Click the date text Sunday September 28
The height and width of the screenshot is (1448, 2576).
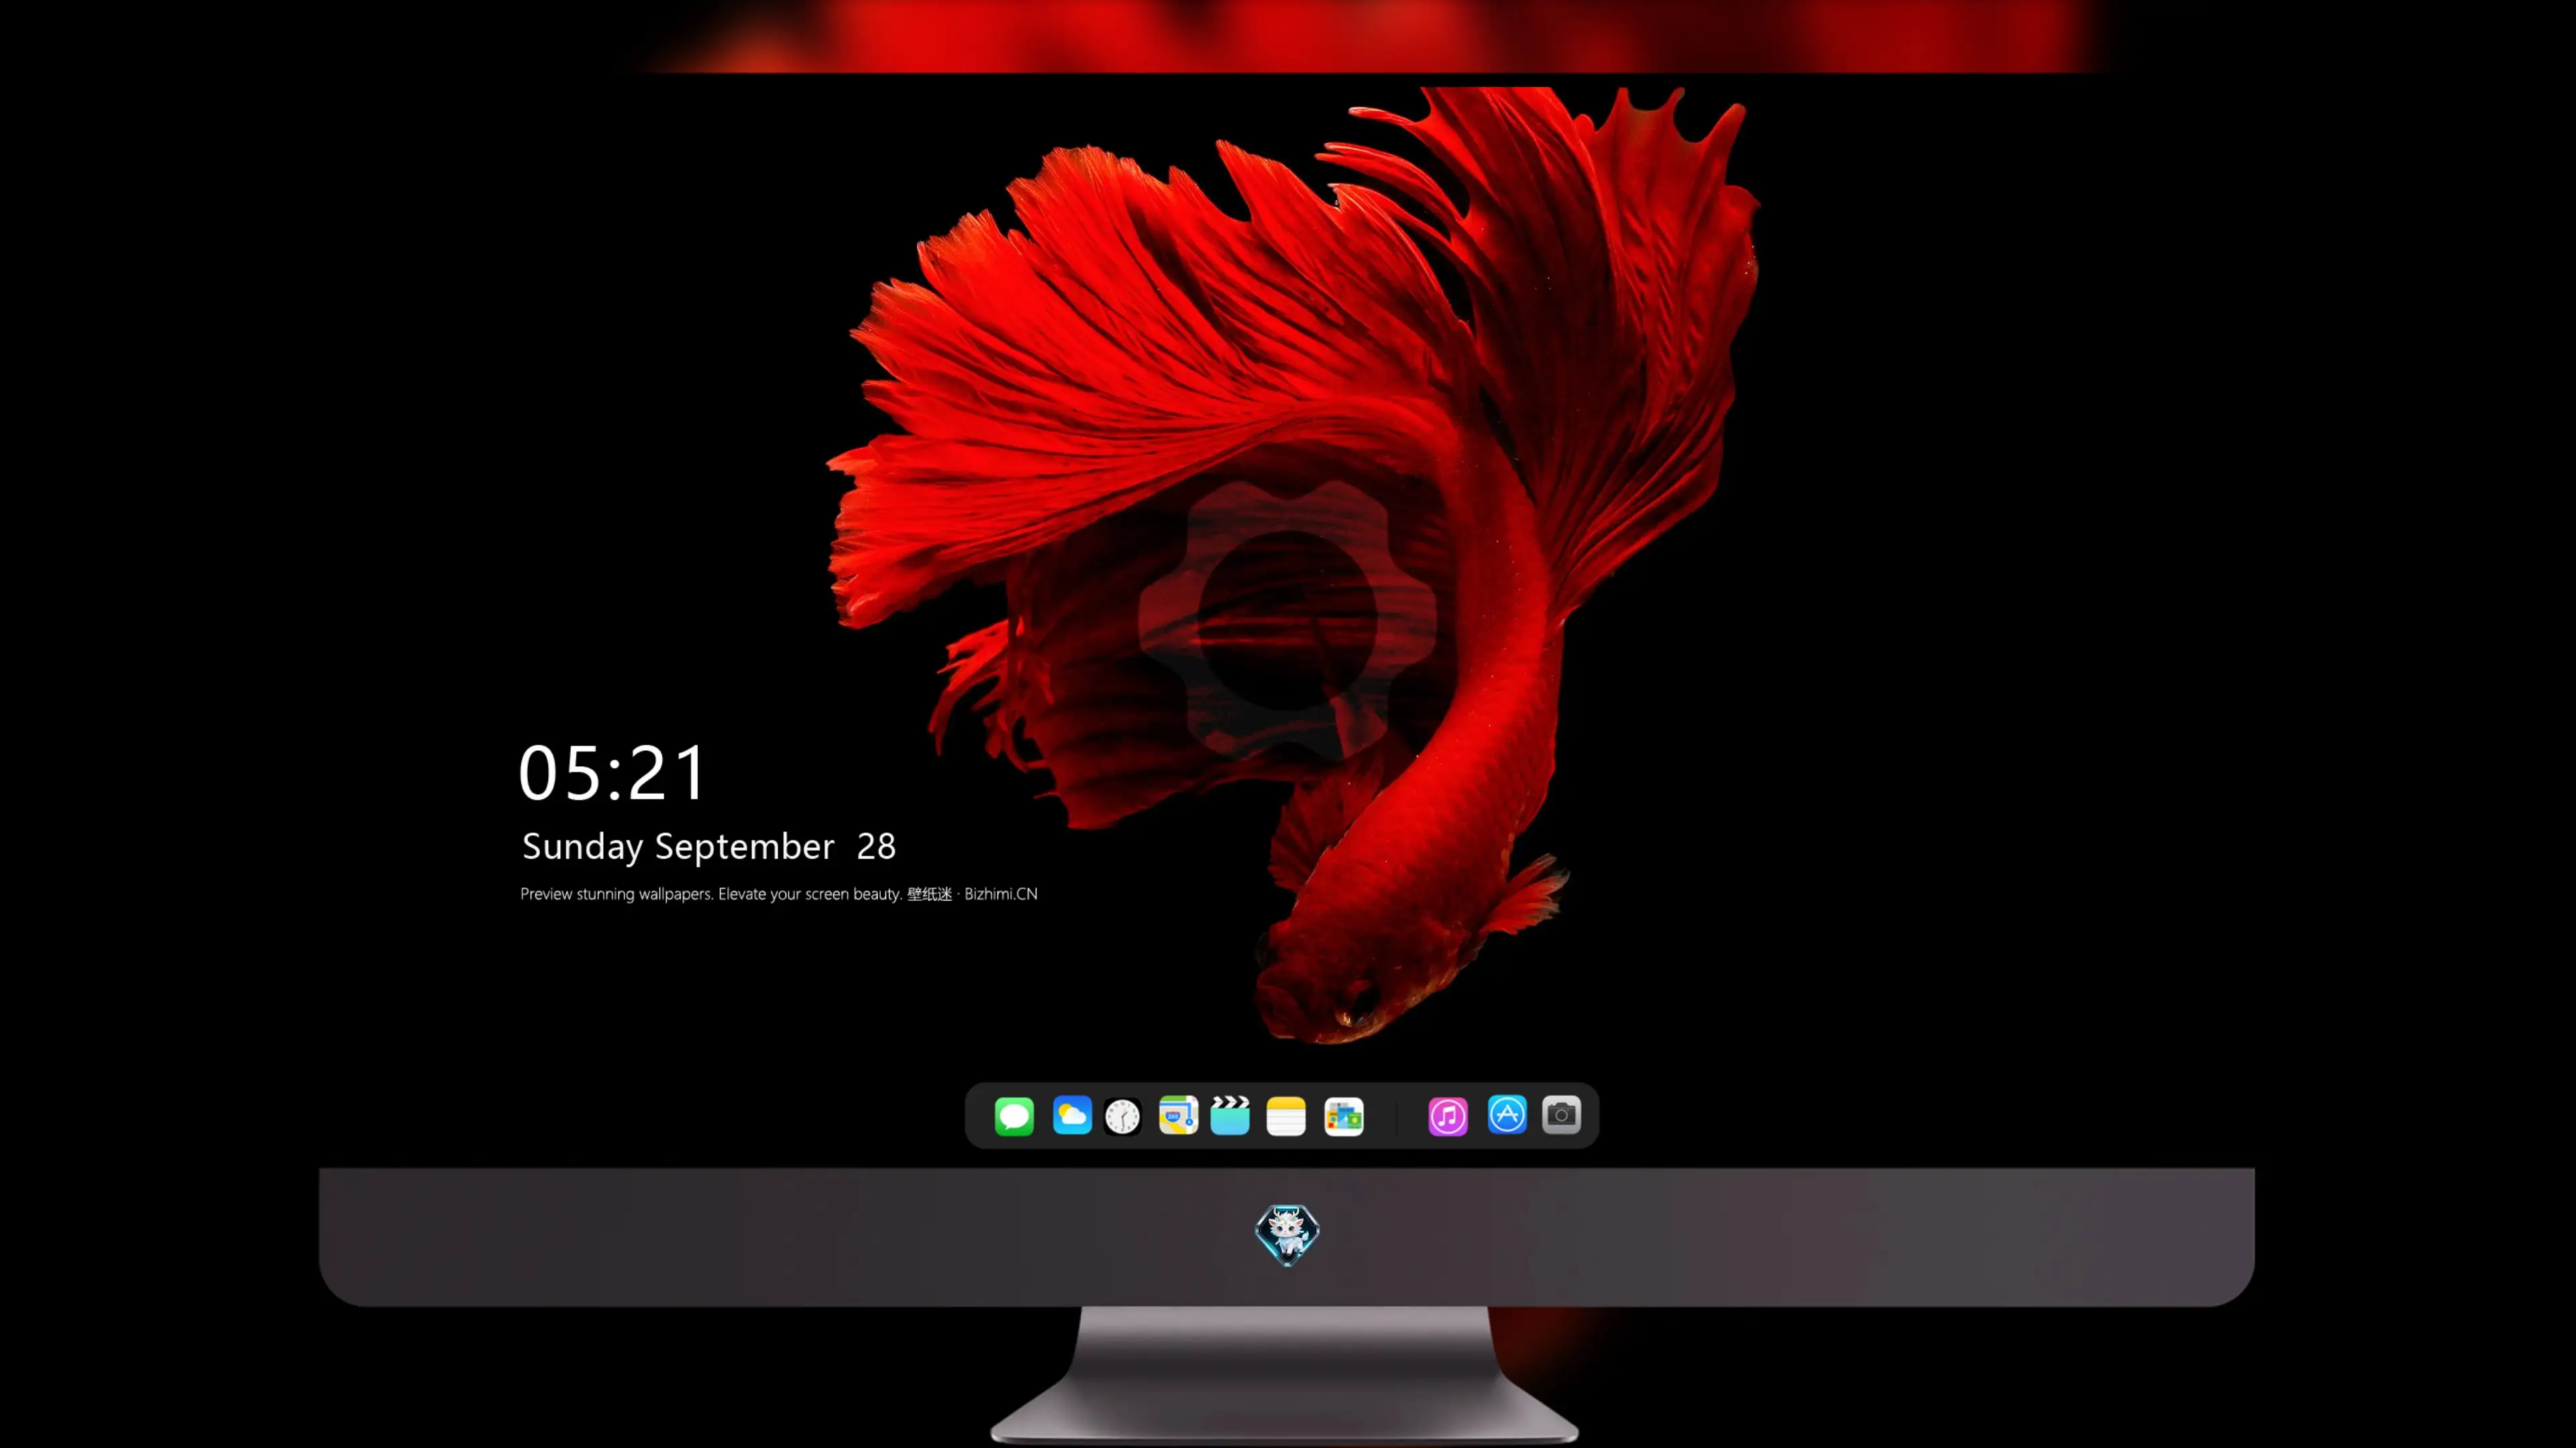click(x=709, y=847)
